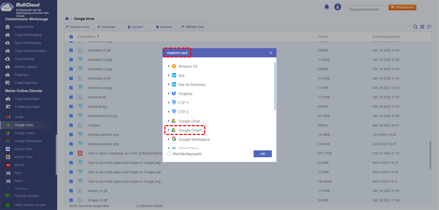
Task: Uncheck the images (1).jfif checkbox
Action: point(71,191)
